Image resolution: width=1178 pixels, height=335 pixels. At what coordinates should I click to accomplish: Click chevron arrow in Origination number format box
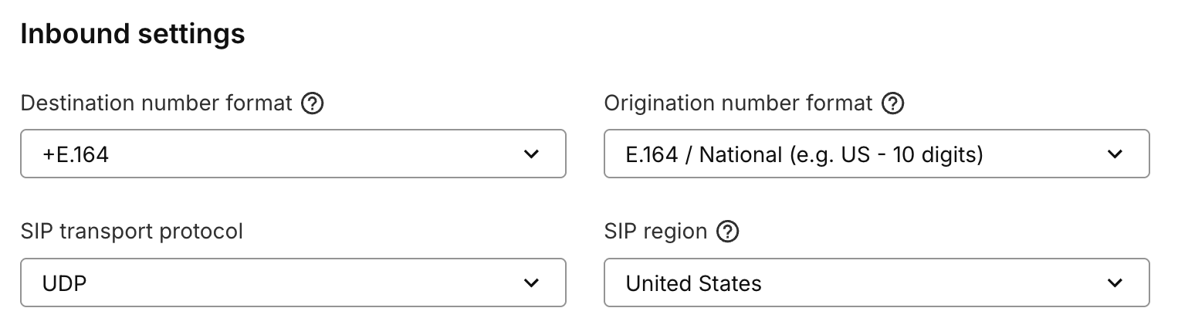1115,154
